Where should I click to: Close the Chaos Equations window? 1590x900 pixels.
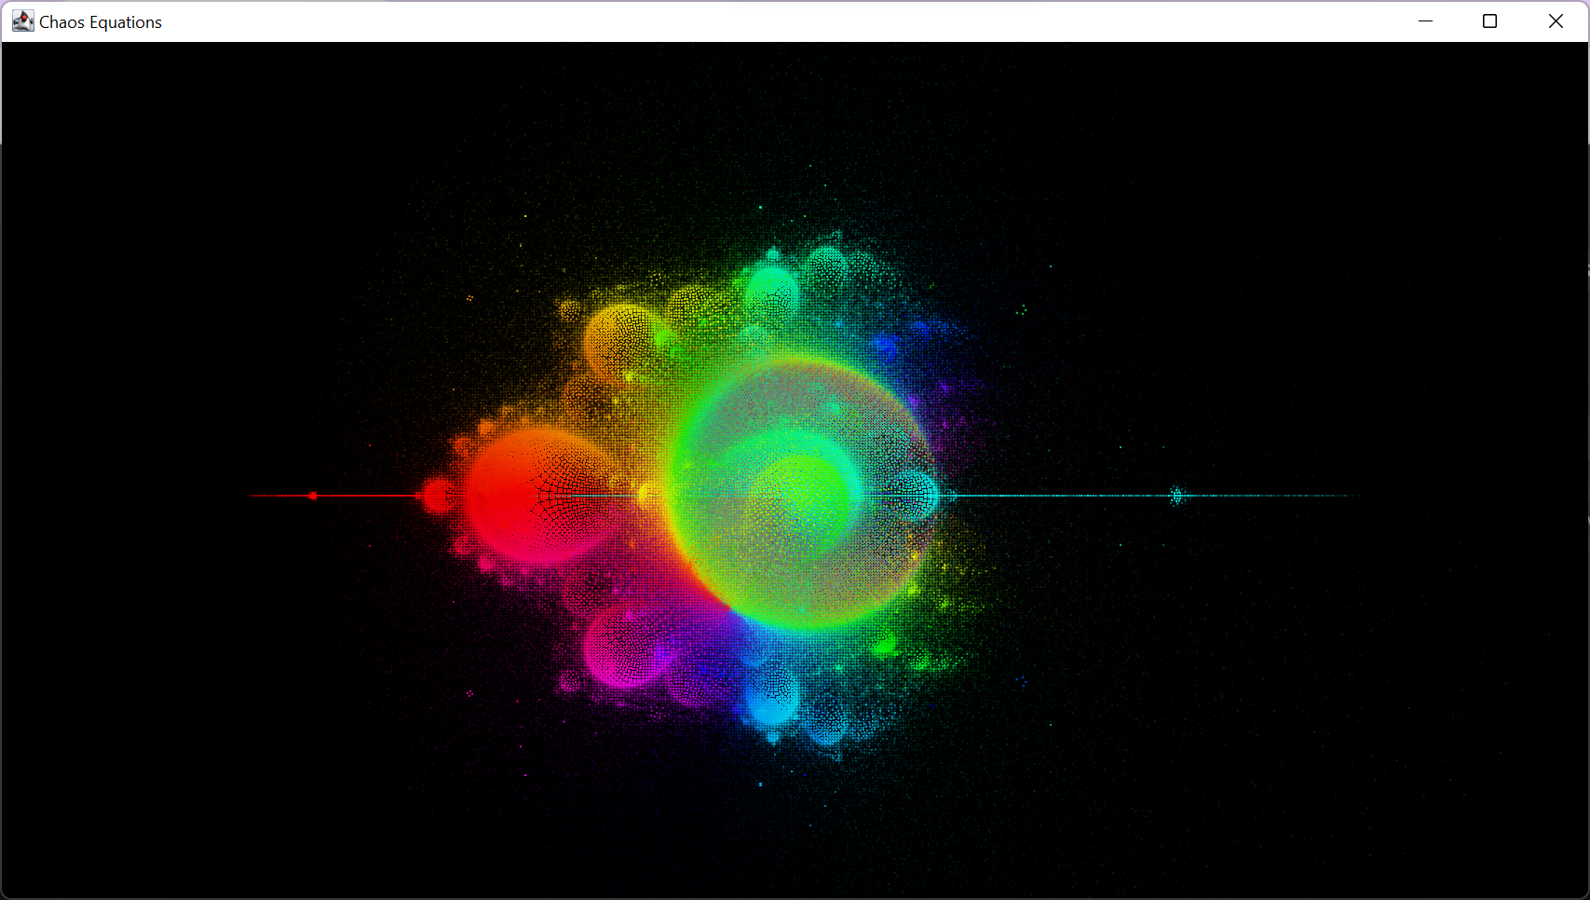1555,20
